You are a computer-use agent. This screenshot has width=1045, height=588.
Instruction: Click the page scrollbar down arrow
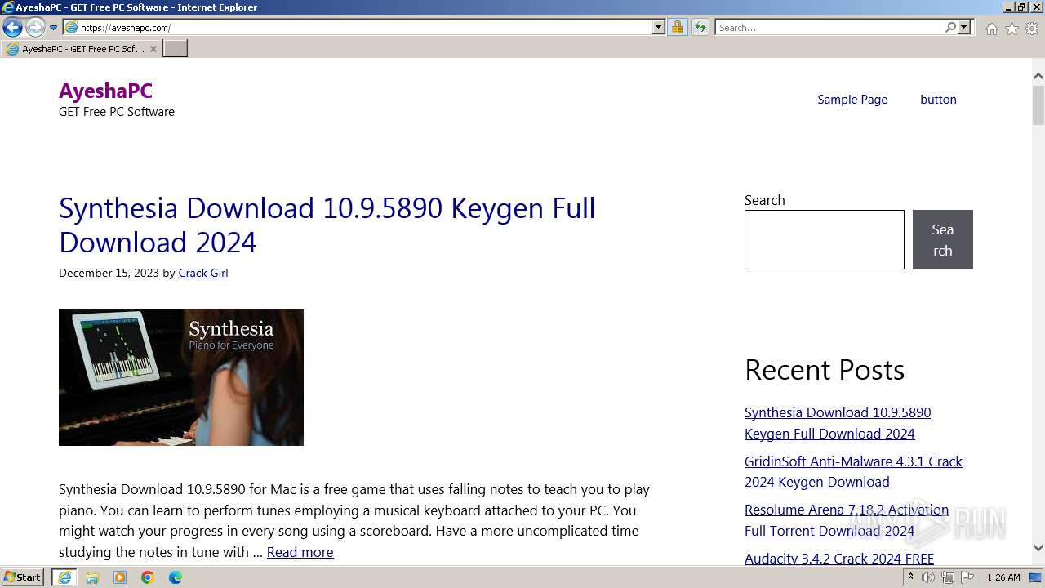(1038, 549)
